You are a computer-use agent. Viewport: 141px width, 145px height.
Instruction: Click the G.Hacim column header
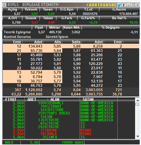[119, 9]
